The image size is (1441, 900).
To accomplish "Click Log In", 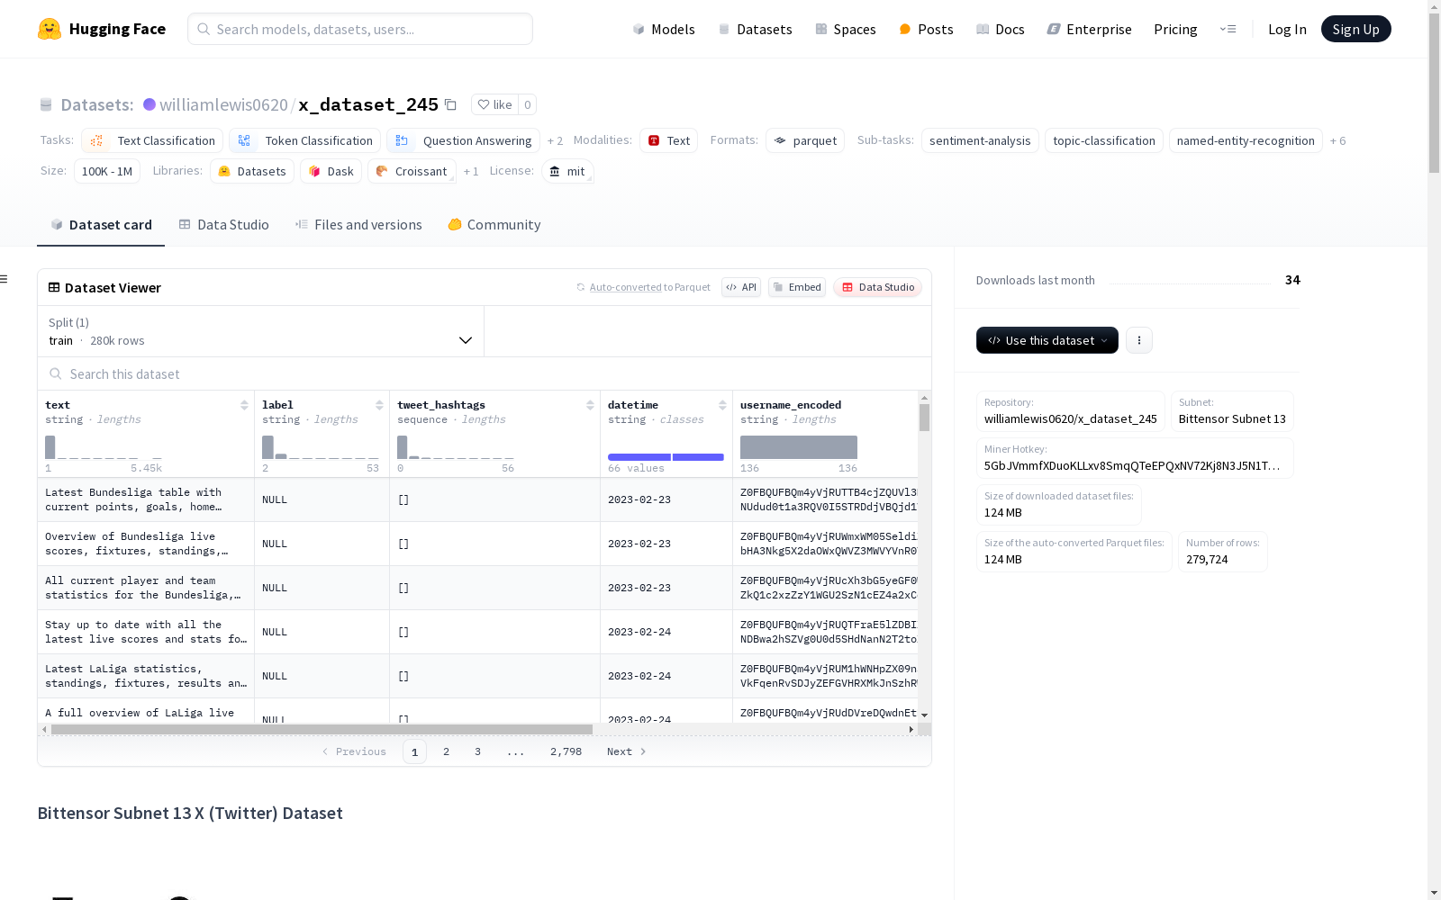I will point(1287,29).
